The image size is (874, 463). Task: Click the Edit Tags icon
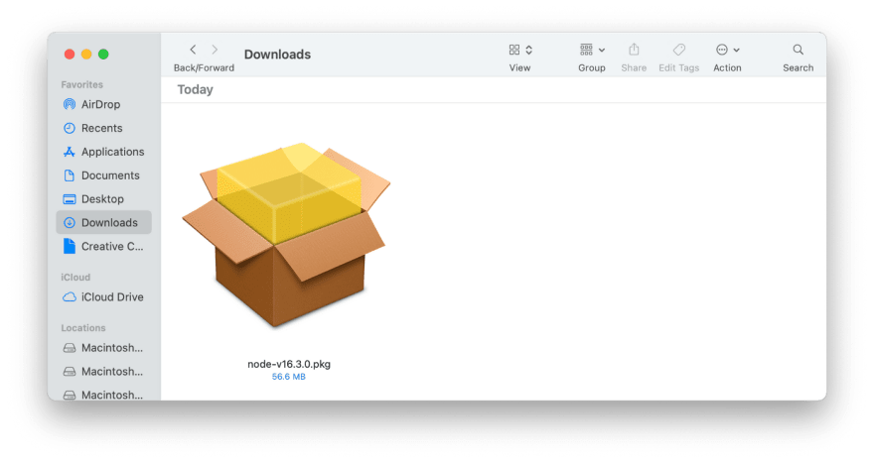pyautogui.click(x=679, y=50)
